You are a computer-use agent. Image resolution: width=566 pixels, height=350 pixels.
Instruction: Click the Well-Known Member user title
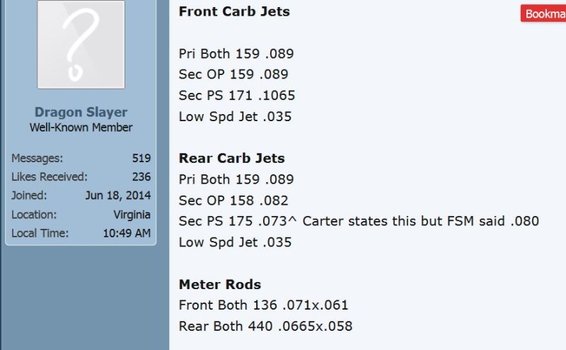[81, 128]
